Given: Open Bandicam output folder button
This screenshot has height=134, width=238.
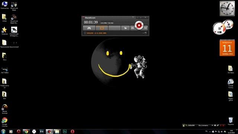Looking at the screenshot, I should [125, 28].
